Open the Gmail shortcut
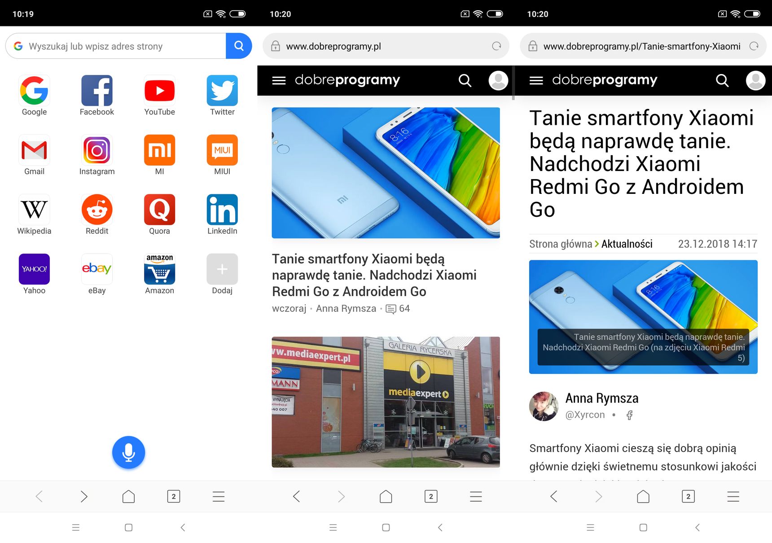This screenshot has width=772, height=543. [34, 150]
